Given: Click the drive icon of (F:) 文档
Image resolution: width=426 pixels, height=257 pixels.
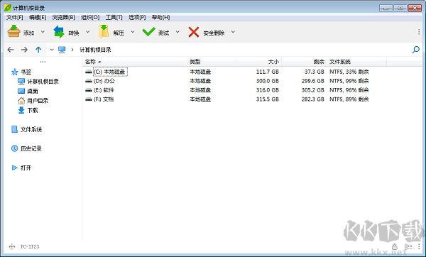Looking at the screenshot, I should 89,99.
